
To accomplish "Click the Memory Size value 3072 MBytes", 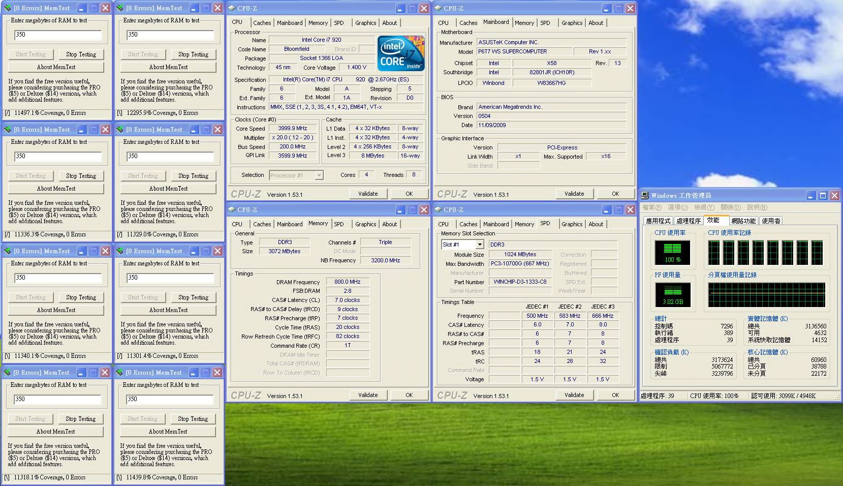I will [285, 251].
